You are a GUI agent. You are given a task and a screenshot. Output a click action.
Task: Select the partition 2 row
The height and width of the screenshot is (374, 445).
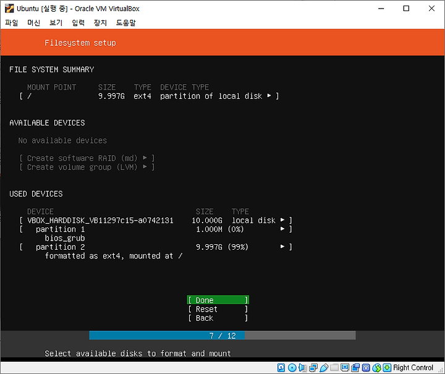click(156, 247)
